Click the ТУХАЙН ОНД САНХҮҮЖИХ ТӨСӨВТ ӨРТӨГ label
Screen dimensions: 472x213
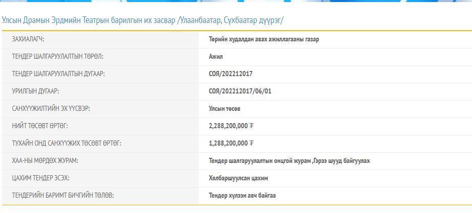tap(67, 144)
